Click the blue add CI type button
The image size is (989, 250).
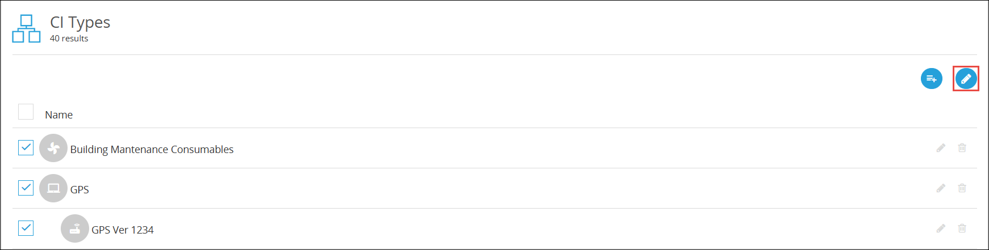(932, 79)
